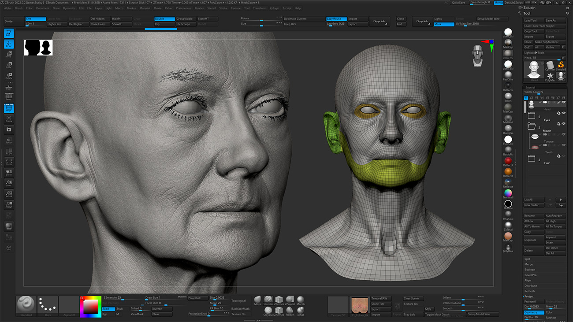Viewport: 573px width, 322px height.
Task: Activate the Frame icon on left sidebar
Action: (x=9, y=119)
